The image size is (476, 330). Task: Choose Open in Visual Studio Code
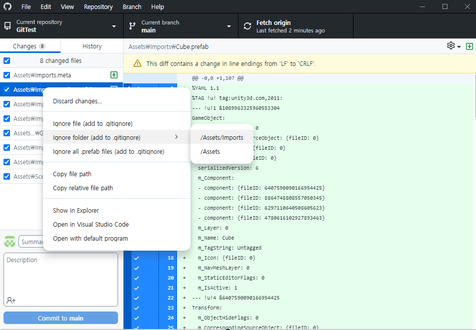[x=116, y=224]
